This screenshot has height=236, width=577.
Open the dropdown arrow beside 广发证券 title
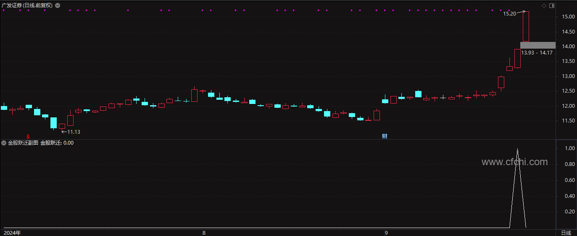(58, 5)
